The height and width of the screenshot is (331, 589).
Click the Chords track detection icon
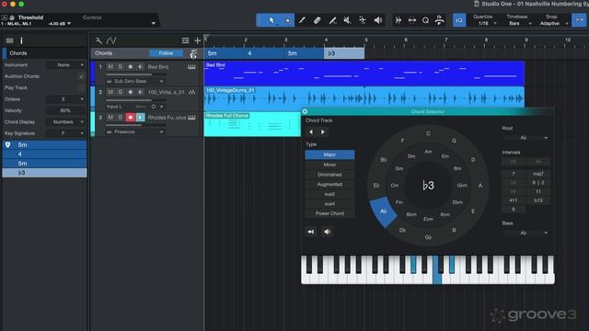(x=193, y=54)
